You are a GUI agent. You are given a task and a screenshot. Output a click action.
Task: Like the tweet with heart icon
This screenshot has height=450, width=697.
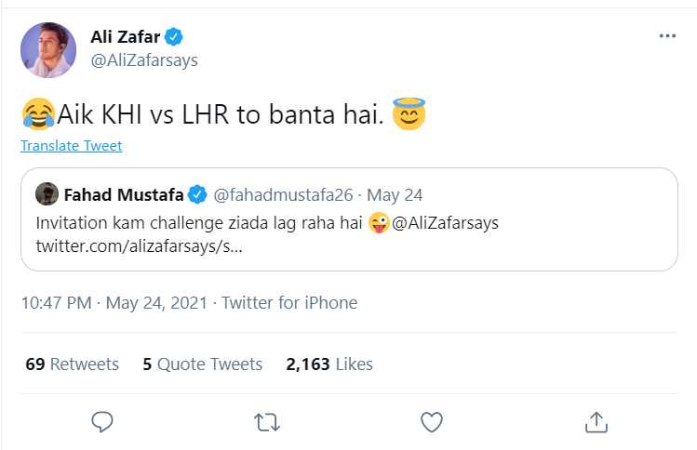pyautogui.click(x=431, y=422)
